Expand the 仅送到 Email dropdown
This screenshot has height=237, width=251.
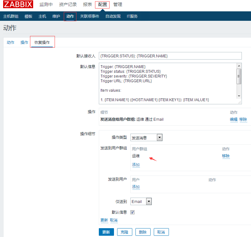(141, 201)
